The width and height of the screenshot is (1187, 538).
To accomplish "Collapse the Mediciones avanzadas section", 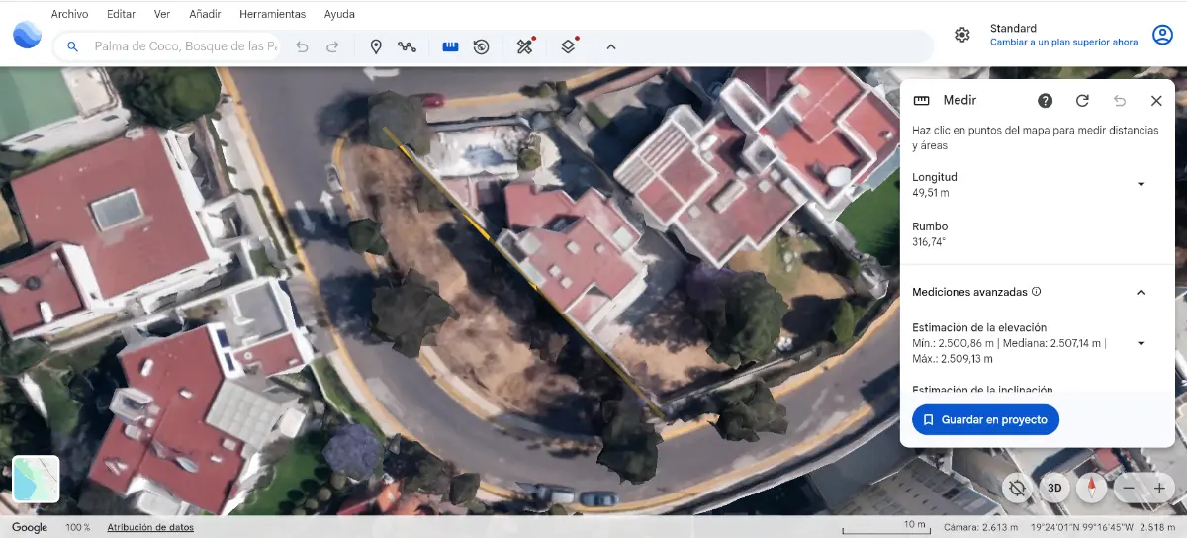I will pyautogui.click(x=1141, y=292).
